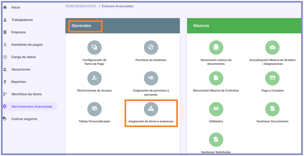Click the Pago a Cesados label

[273, 91]
